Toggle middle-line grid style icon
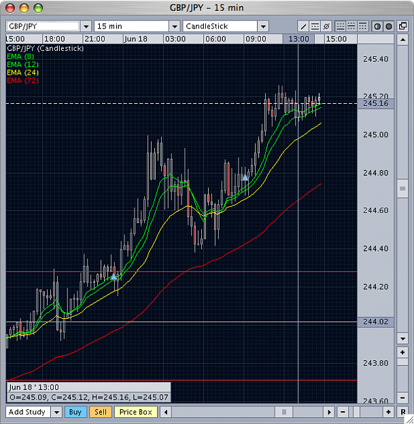The width and height of the screenshot is (414, 424). click(x=351, y=26)
